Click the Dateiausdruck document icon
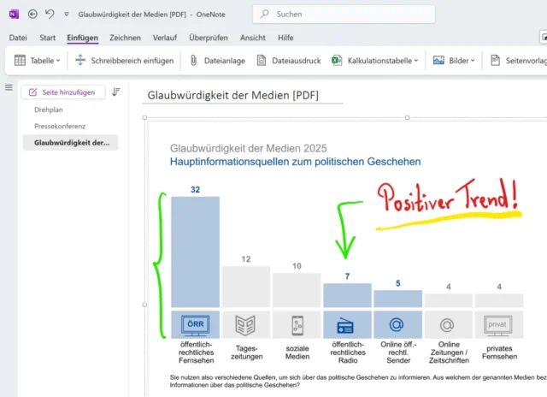Screen dimensions: 547x397 [262, 61]
